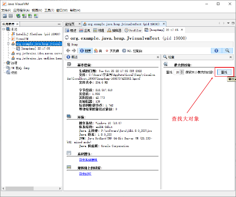Open the 应用程序(A) menu

pyautogui.click(x=21, y=10)
